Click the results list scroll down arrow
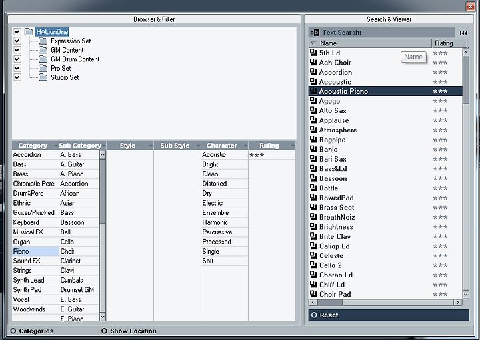This screenshot has height=340, width=480. [465, 295]
